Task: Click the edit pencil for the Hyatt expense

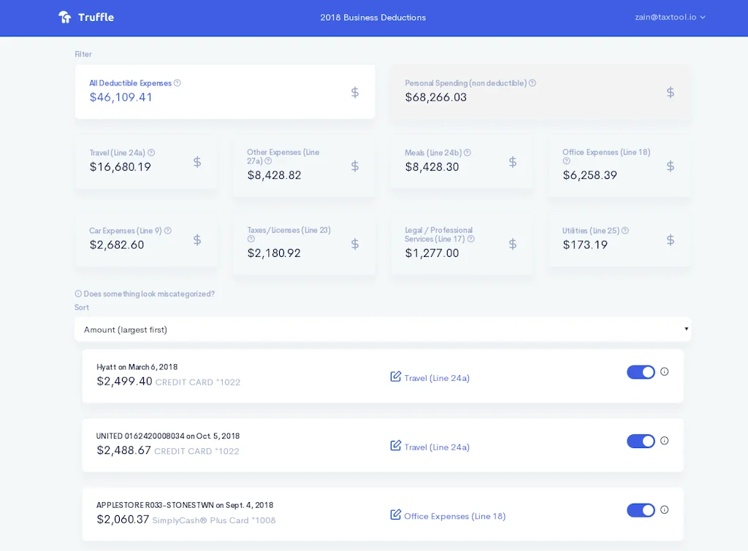Action: tap(395, 377)
